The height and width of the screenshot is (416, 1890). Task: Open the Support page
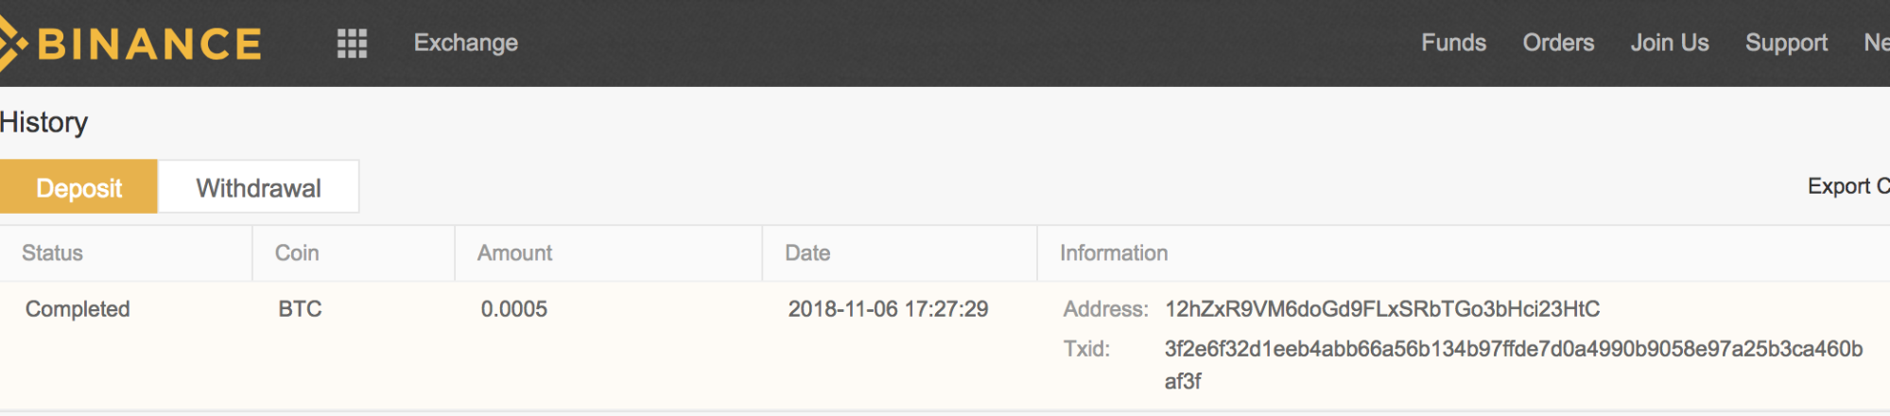pyautogui.click(x=1786, y=43)
